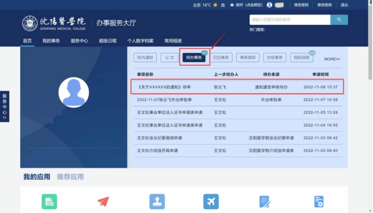This screenshot has height=213, width=373.
Task: Click 邮件（点击绑定） link
Action: (x=249, y=5)
